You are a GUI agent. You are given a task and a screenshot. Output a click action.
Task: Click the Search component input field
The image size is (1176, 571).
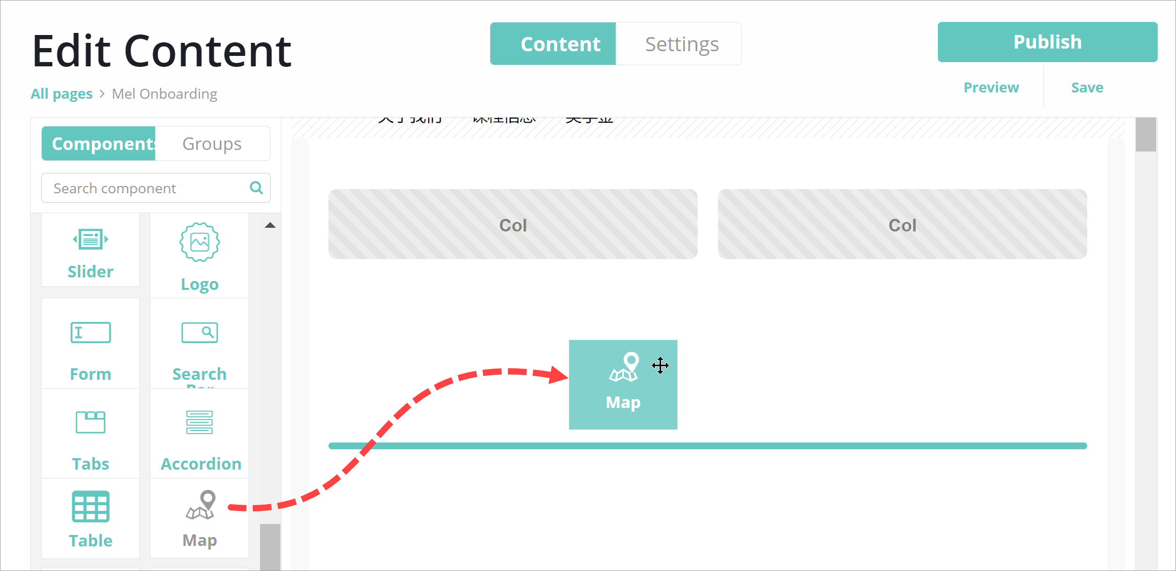(x=146, y=188)
